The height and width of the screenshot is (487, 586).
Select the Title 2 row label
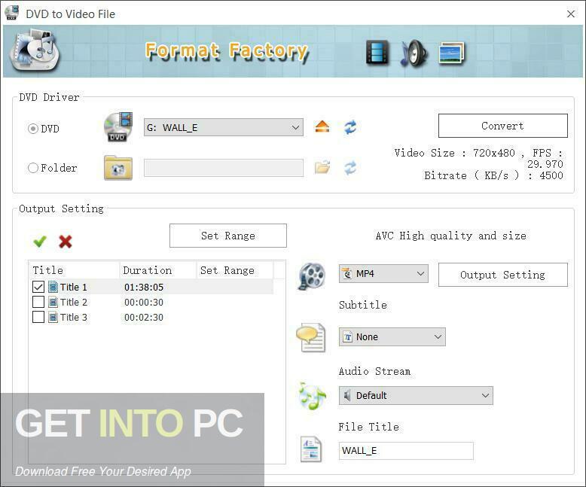point(74,302)
